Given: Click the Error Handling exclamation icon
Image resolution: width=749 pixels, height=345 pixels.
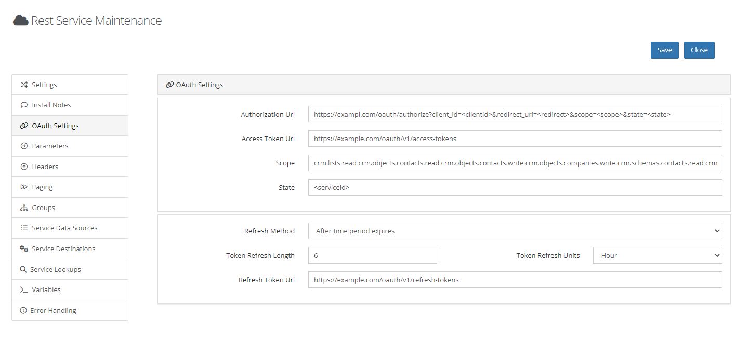Looking at the screenshot, I should (23, 310).
